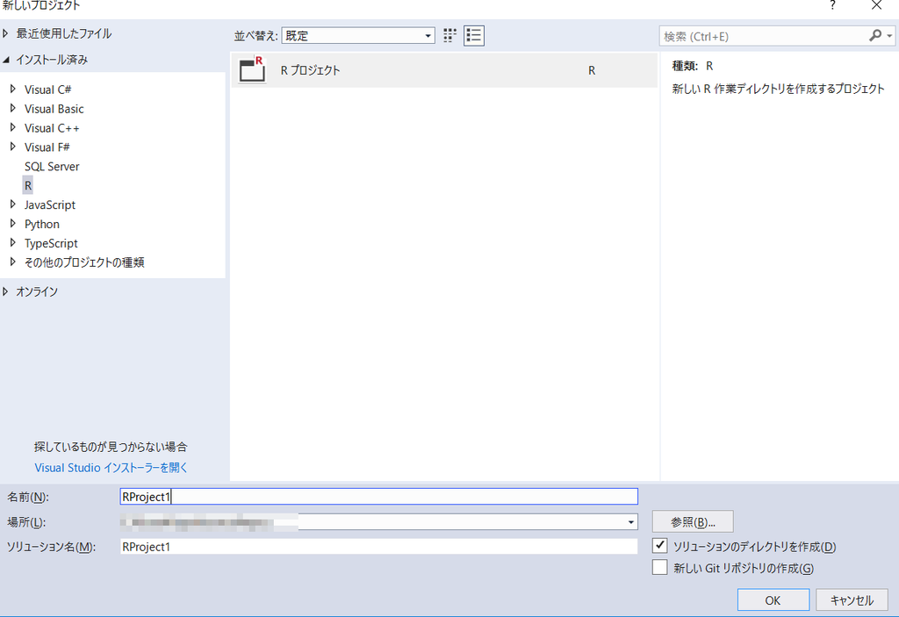Select the R project template icon
Viewport: 899px width, 617px height.
252,70
